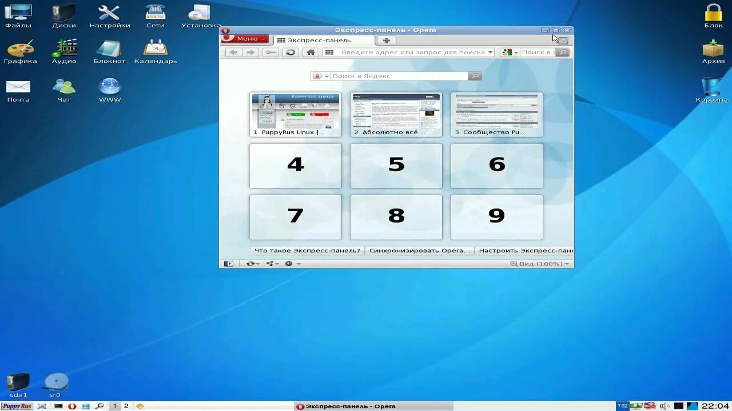The height and width of the screenshot is (411, 732).
Task: Click the 'Синхронизировать Opera' button
Action: tap(419, 250)
